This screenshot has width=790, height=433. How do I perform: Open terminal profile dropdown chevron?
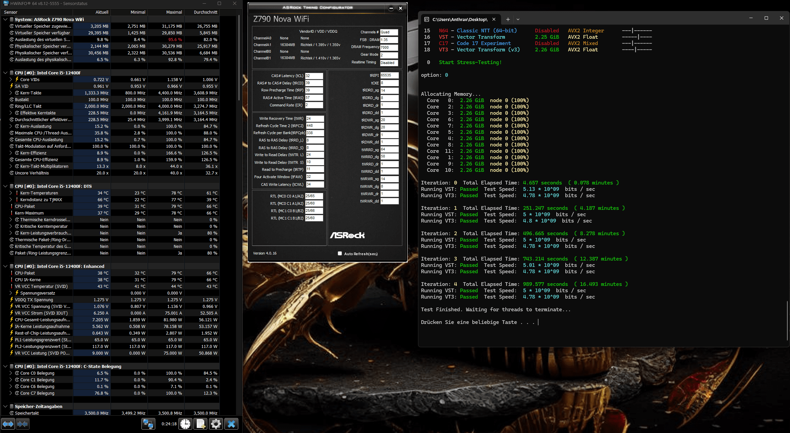tap(518, 19)
